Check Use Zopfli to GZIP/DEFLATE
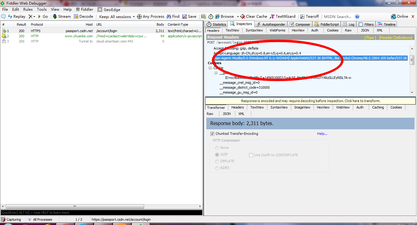Image resolution: width=417 pixels, height=225 pixels. tap(251, 155)
